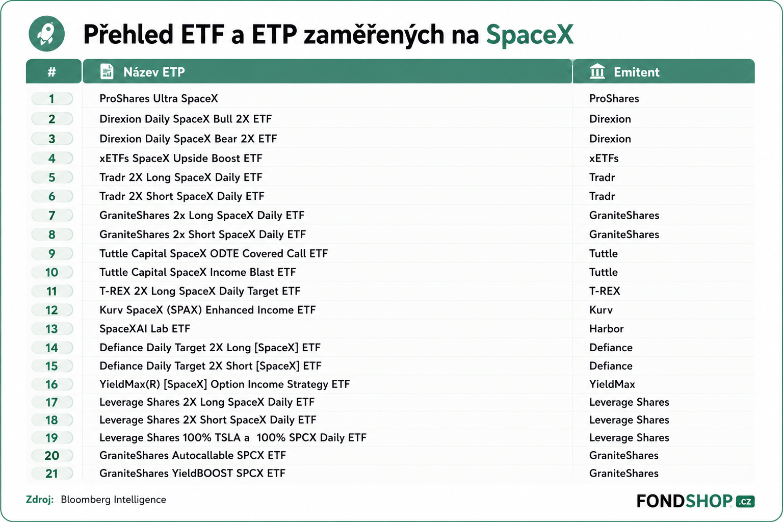Click the document icon beside Název ETP
The height and width of the screenshot is (522, 783).
[107, 72]
